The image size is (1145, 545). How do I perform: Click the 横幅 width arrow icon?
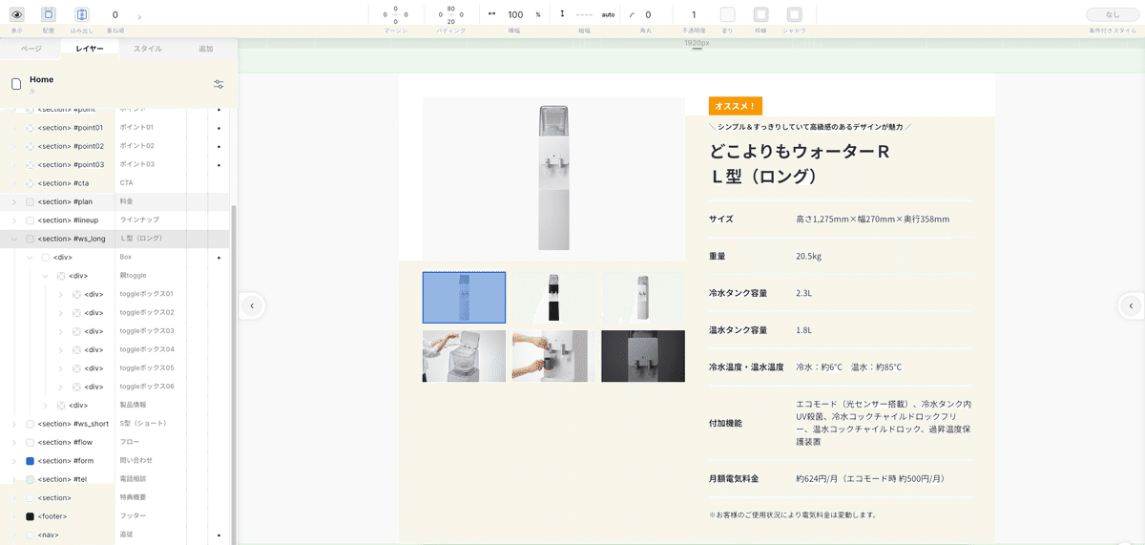click(492, 14)
